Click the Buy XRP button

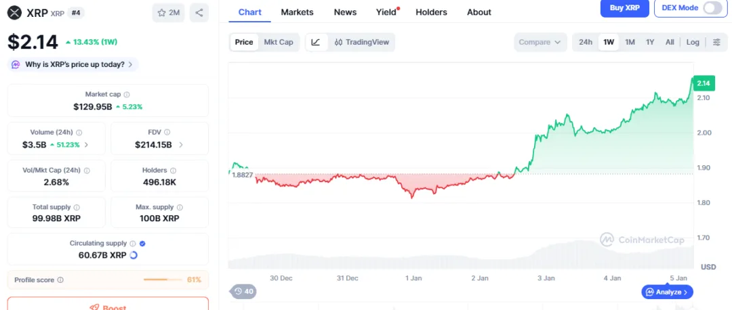[625, 8]
